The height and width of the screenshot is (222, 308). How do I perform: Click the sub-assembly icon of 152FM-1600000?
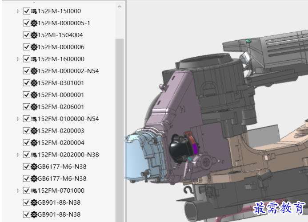click(x=34, y=59)
